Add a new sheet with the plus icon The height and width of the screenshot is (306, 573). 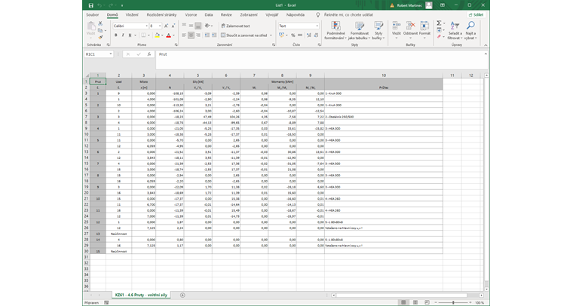coord(182,295)
